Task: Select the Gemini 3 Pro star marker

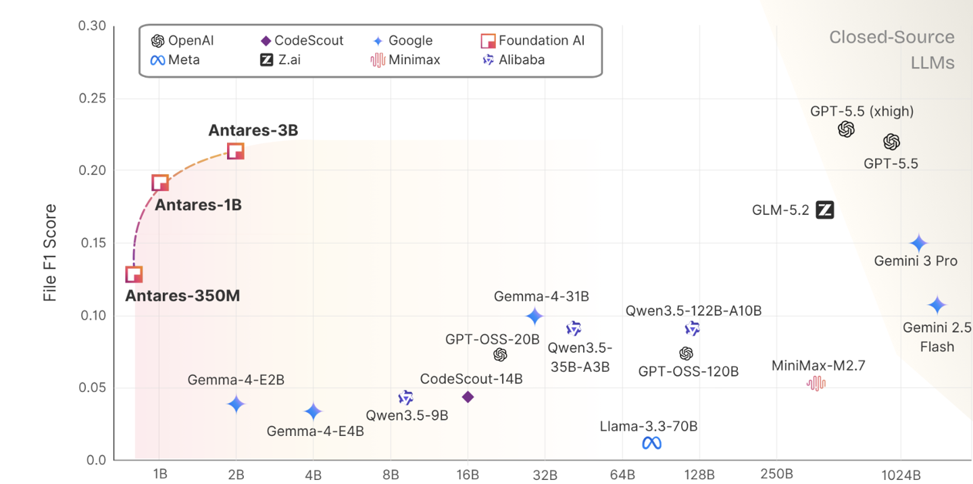Action: coord(918,243)
